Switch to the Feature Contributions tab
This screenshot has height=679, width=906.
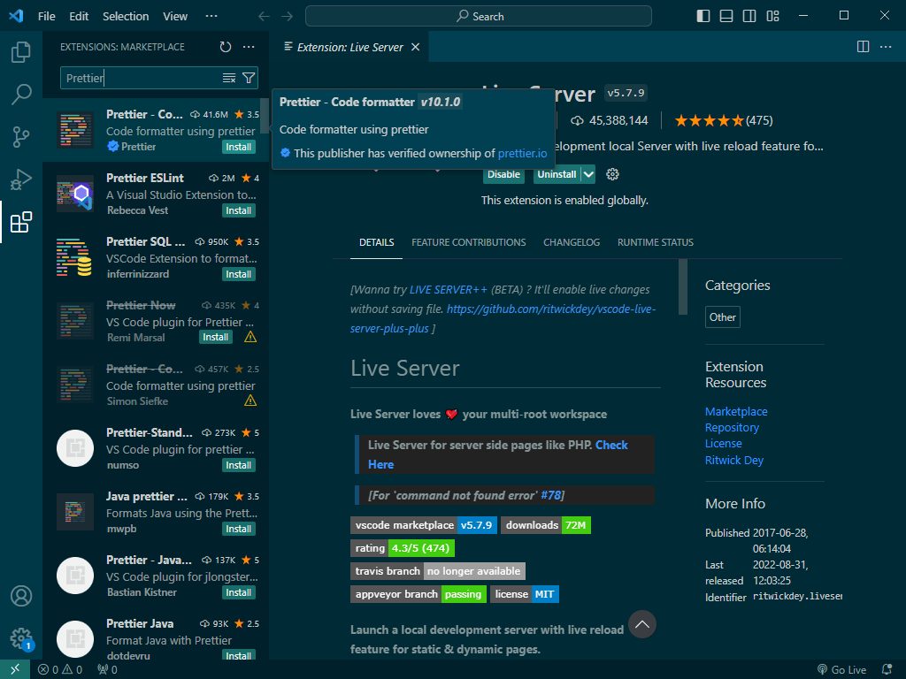(469, 242)
